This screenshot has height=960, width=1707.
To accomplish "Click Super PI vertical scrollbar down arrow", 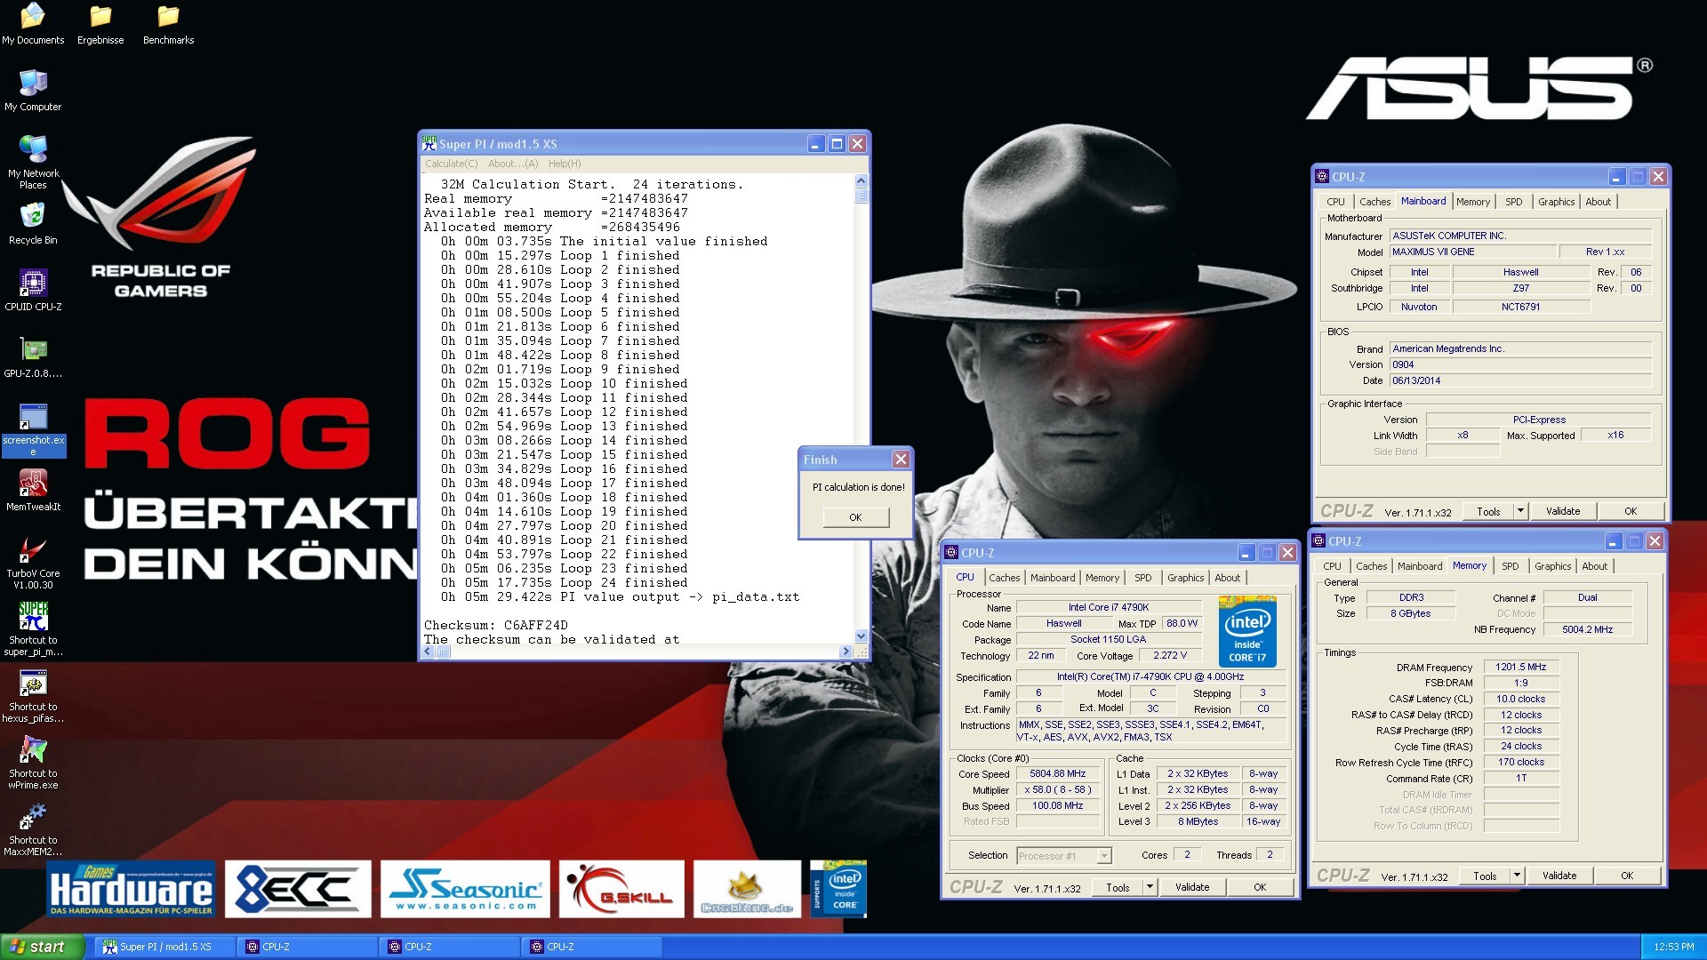I will (x=861, y=636).
